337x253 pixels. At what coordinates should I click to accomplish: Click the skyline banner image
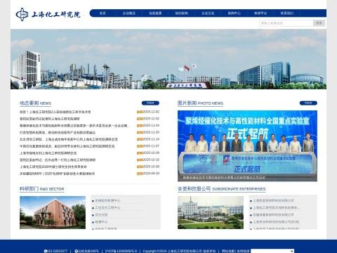[168, 59]
